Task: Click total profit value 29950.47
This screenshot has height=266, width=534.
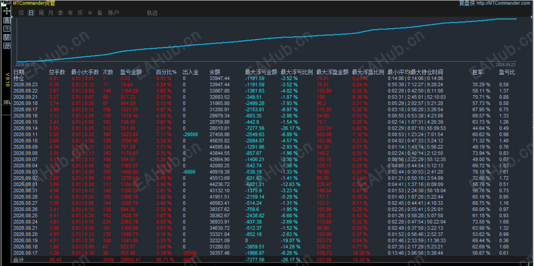Action: coord(130,260)
